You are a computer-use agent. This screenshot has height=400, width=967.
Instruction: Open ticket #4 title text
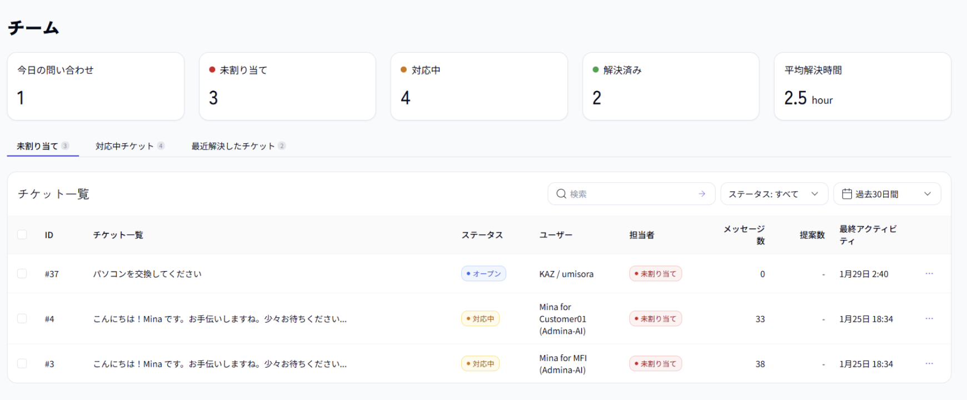[220, 319]
